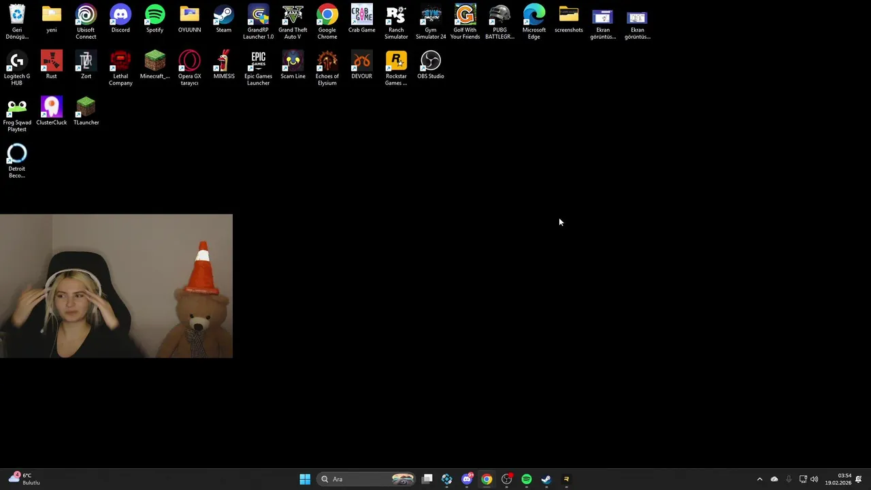Select the Grand Theft Auto V shortcut
Screen dimensions: 871x490
pyautogui.click(x=293, y=22)
